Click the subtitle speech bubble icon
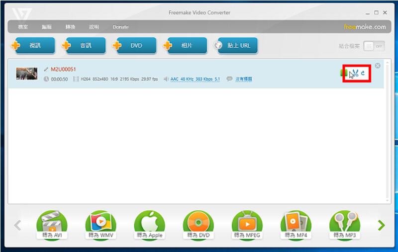The width and height of the screenshot is (398, 252). click(x=229, y=79)
